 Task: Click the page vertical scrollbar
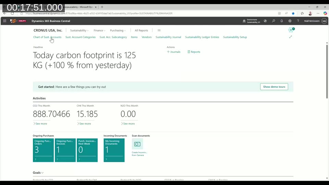(x=327, y=71)
